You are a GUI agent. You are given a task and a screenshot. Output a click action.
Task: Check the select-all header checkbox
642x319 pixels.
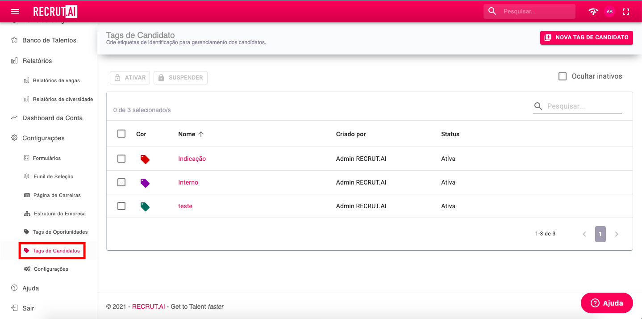pos(121,134)
